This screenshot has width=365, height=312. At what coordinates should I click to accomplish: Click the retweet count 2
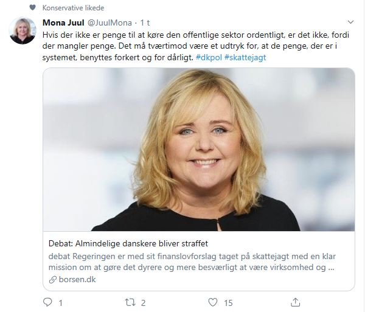point(143,302)
